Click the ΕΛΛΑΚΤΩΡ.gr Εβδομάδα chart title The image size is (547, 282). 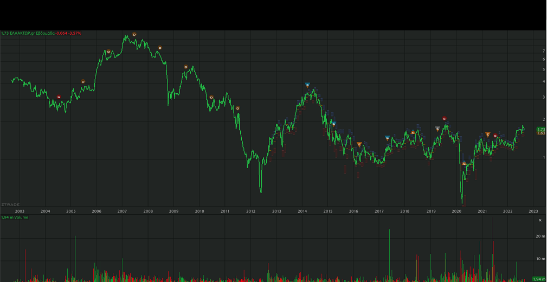[32, 33]
